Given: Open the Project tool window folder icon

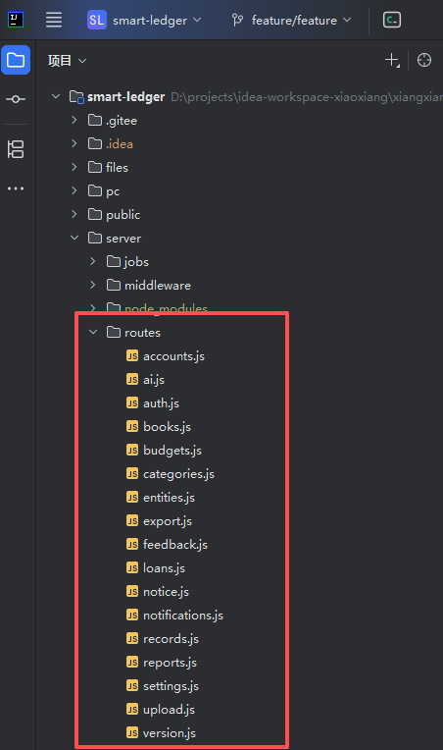Looking at the screenshot, I should [16, 60].
